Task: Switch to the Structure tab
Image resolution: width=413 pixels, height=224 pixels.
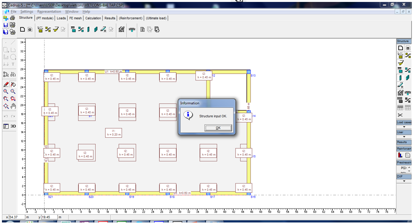Action: point(26,18)
